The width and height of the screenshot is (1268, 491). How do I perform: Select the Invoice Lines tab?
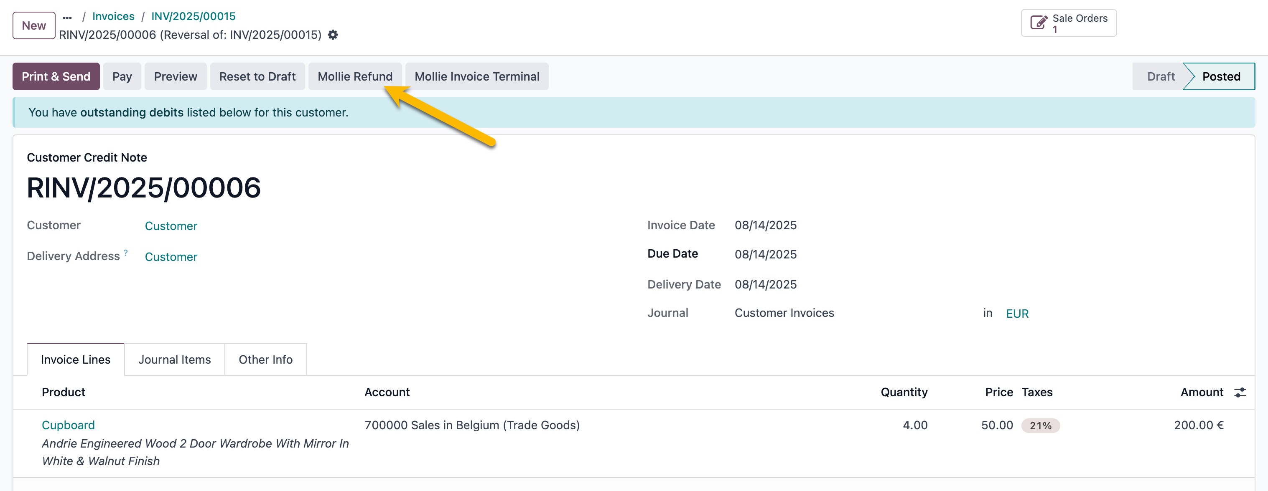click(x=75, y=359)
